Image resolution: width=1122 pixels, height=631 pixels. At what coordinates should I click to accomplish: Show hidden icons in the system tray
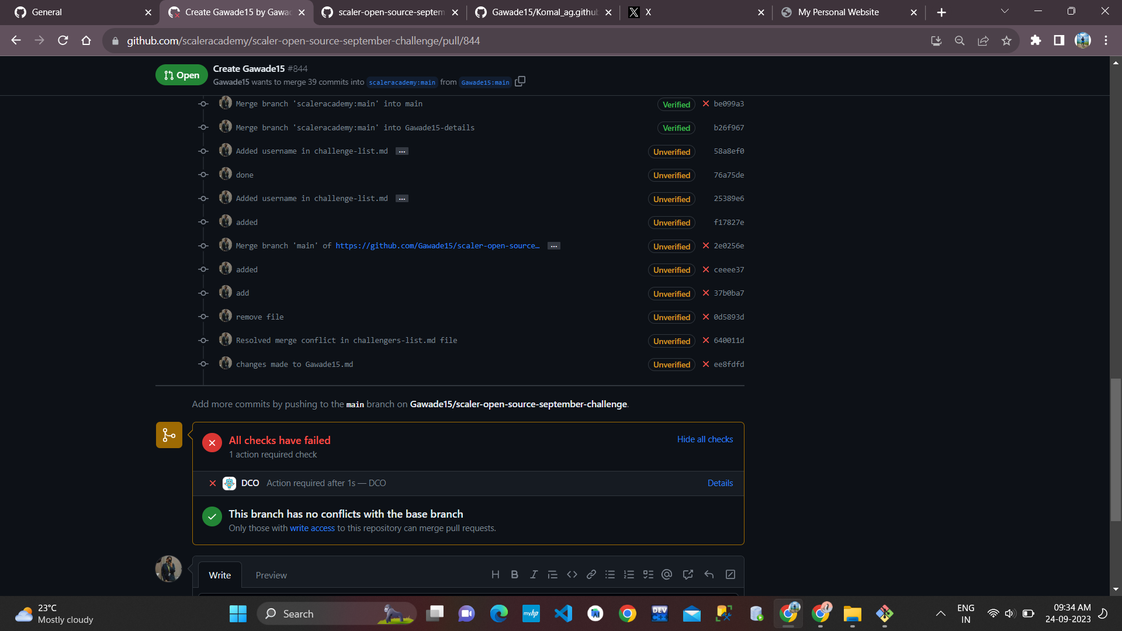click(x=940, y=613)
